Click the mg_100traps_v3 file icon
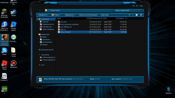Viewport: 175px width, 98px height. coord(59,27)
